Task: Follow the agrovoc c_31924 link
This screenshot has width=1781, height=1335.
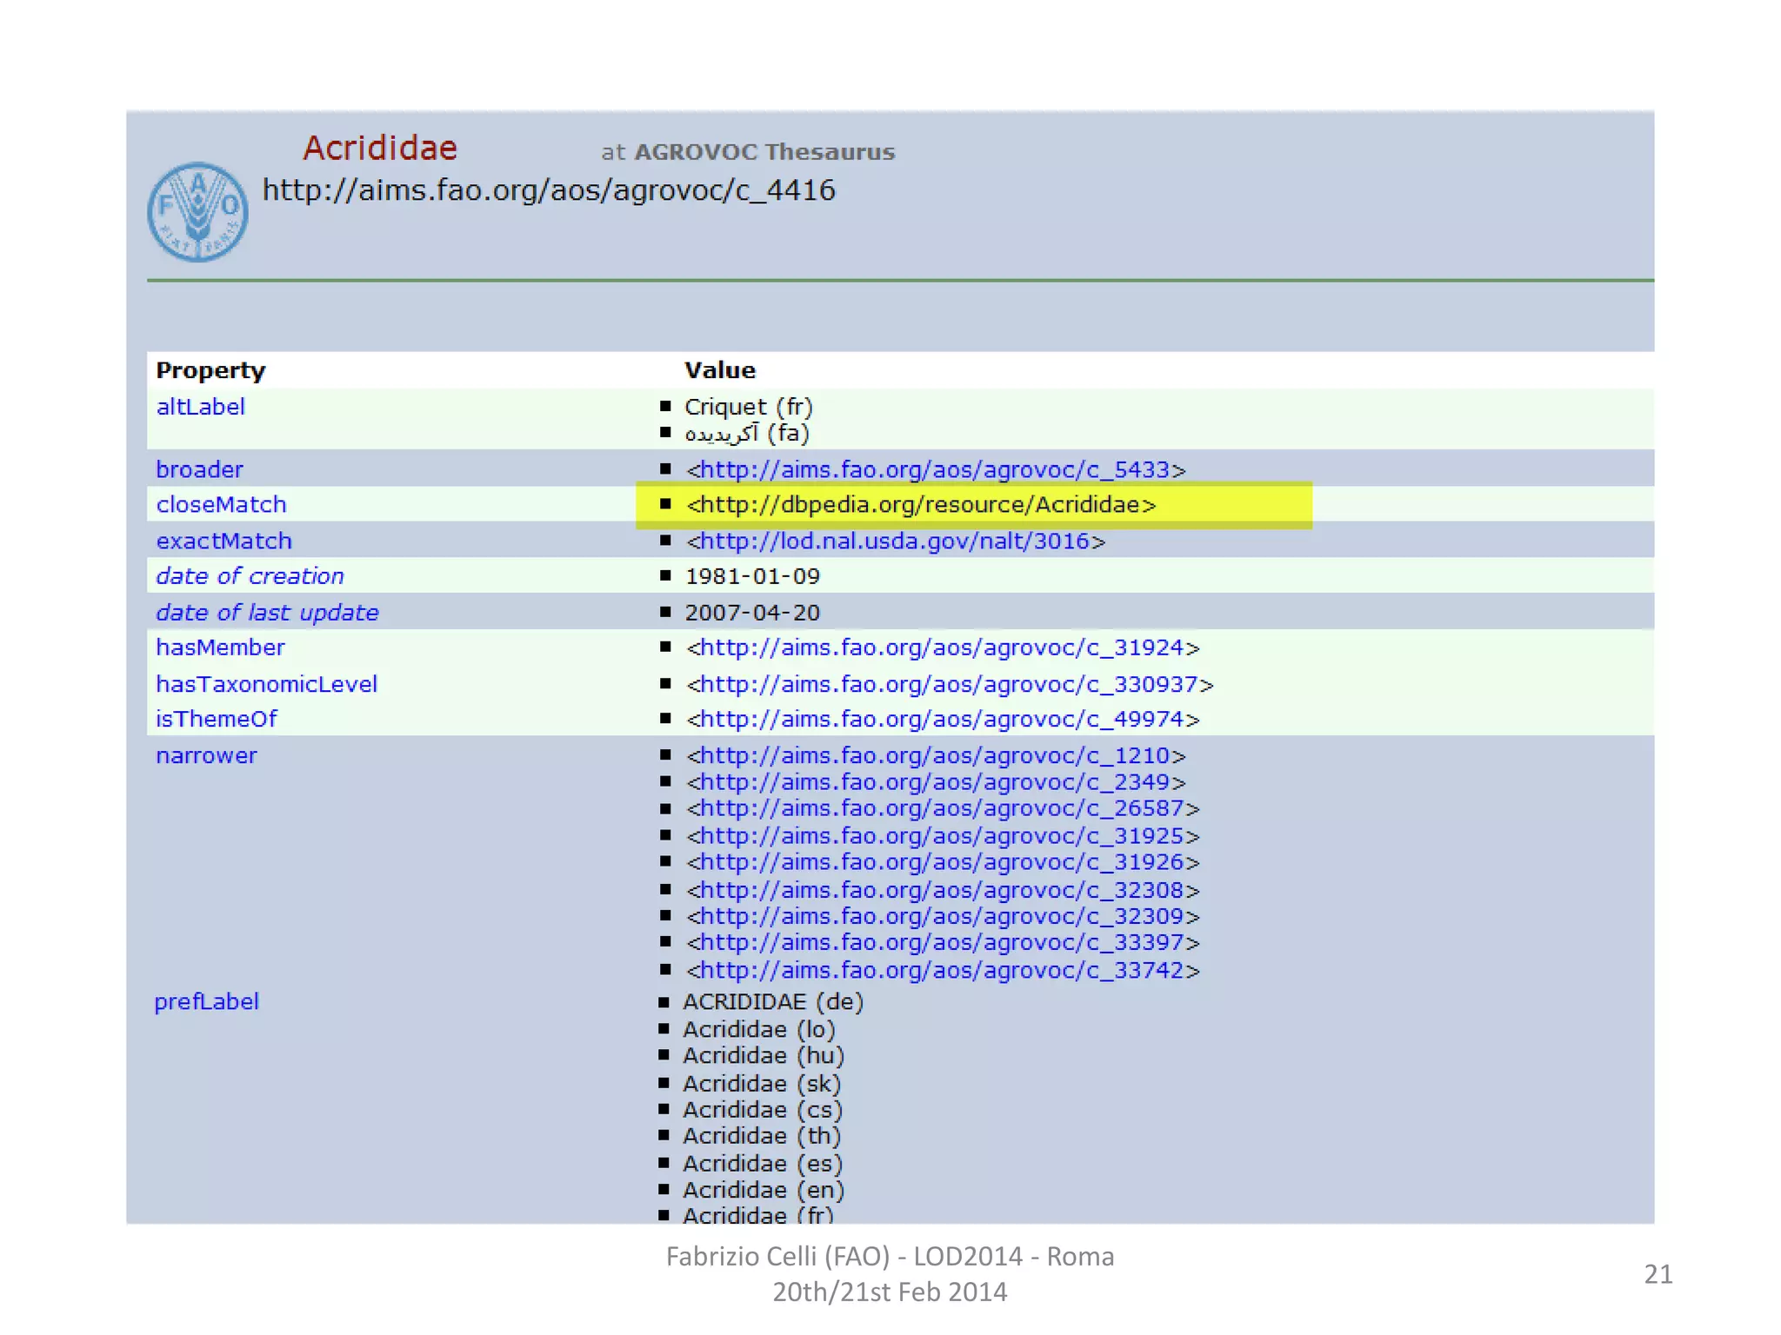Action: (942, 648)
